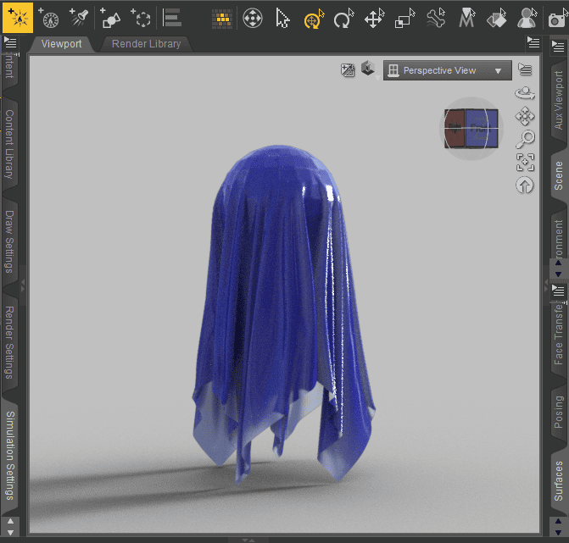Open the left pane options menu
Image resolution: width=569 pixels, height=543 pixels.
point(10,42)
